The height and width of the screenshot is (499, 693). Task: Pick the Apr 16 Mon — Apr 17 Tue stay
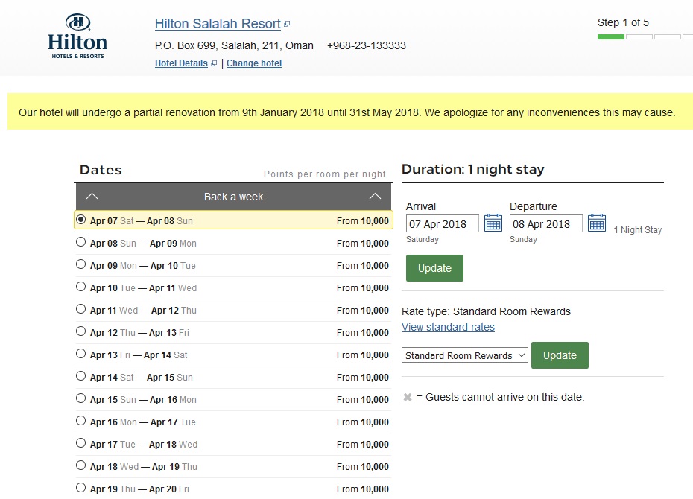coord(81,421)
